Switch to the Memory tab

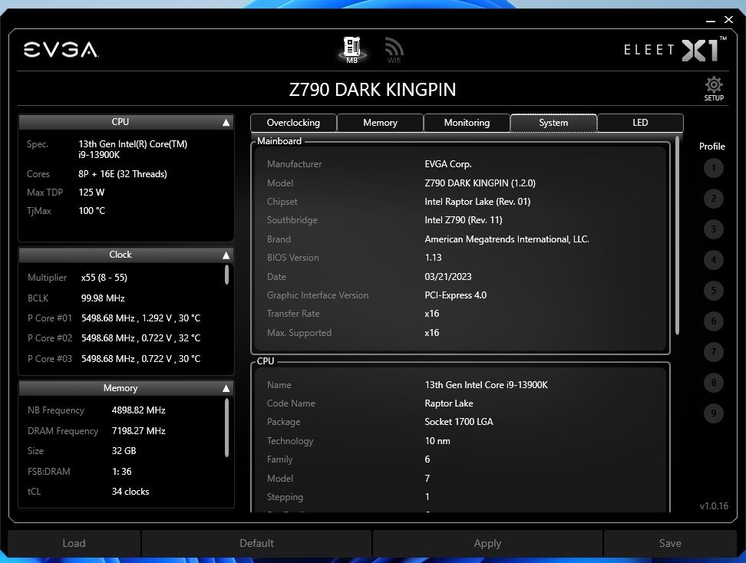pos(380,123)
